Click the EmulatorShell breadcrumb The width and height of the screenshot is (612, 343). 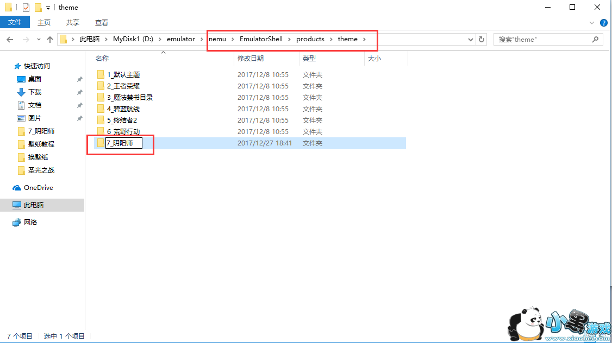[x=261, y=39]
